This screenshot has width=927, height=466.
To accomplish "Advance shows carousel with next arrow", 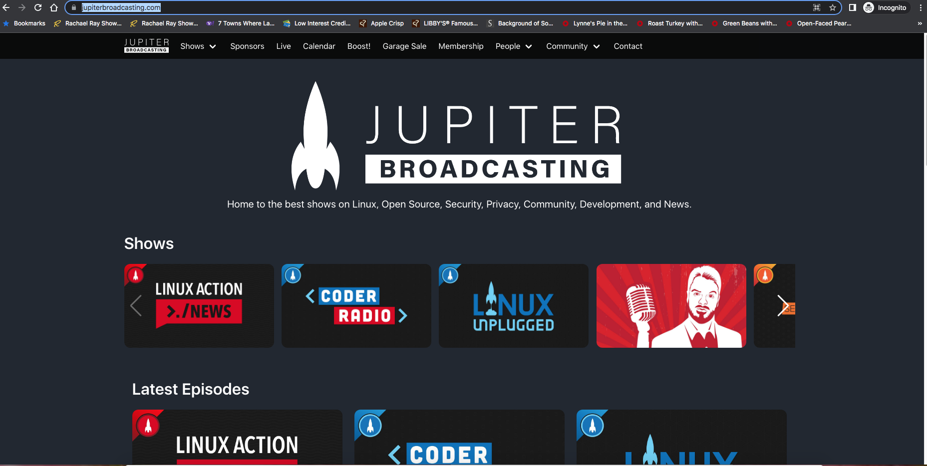I will tap(783, 305).
